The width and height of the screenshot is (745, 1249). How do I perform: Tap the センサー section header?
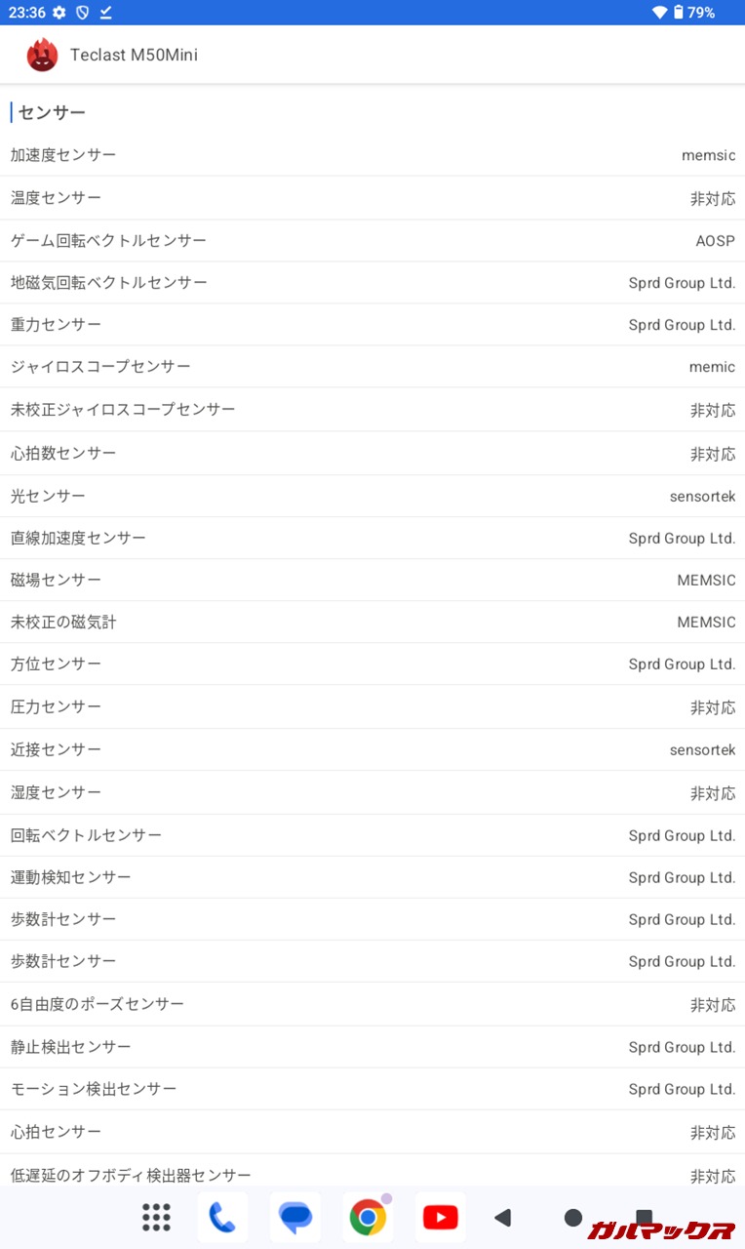(52, 112)
